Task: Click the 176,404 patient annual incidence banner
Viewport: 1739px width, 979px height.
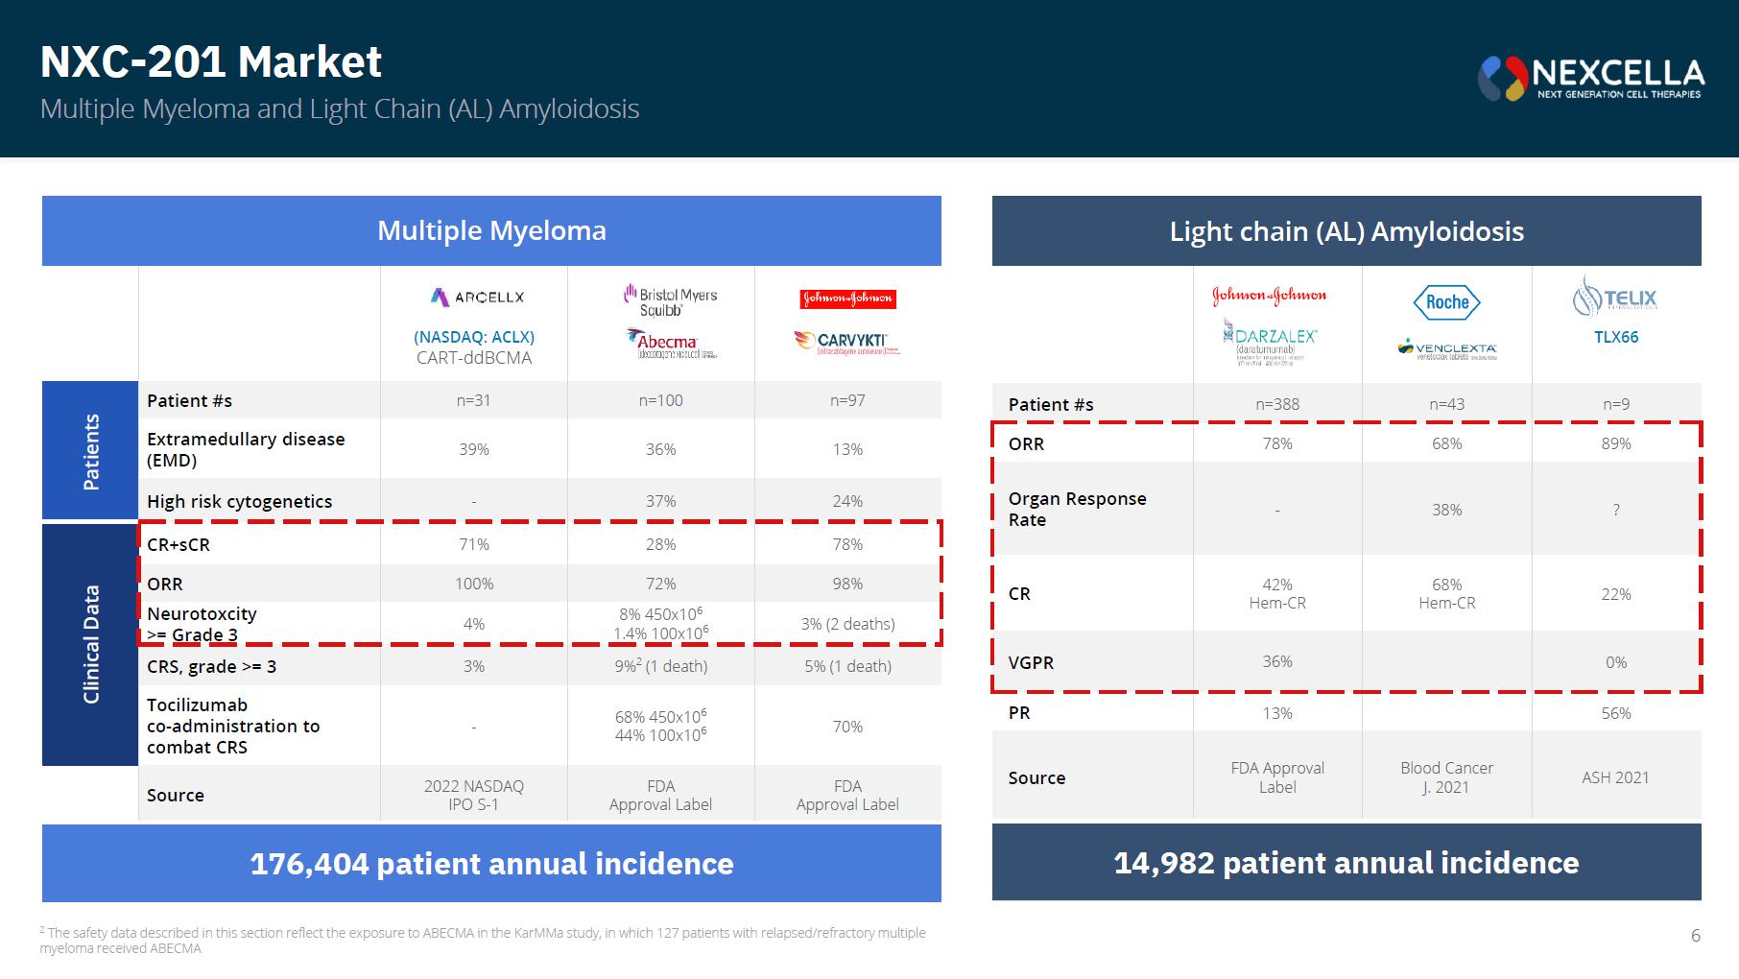Action: click(x=491, y=863)
